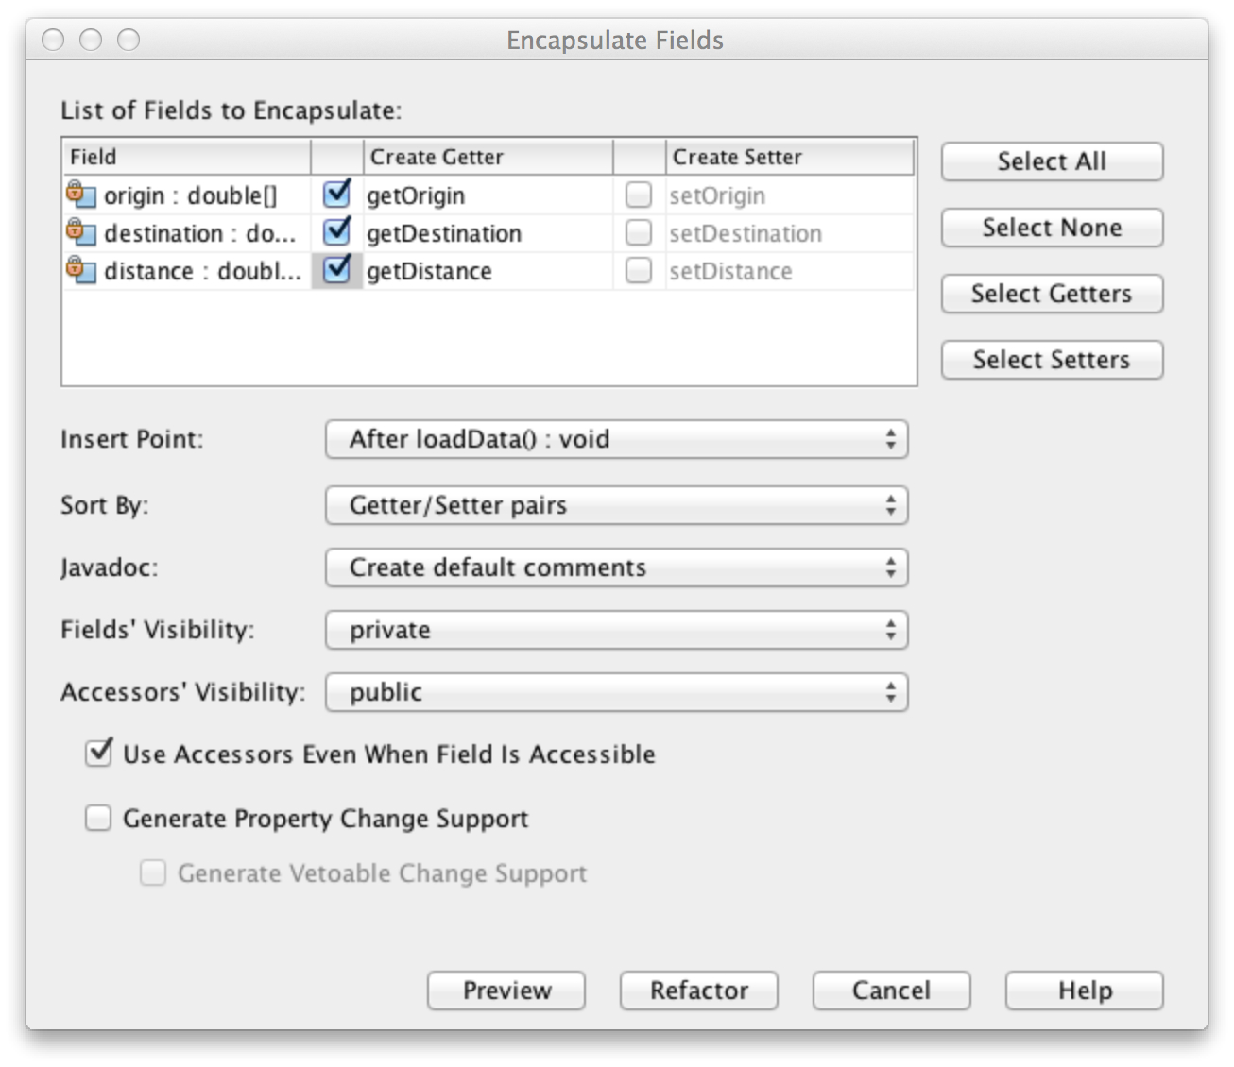Select the 'origin : double[]' field row
The image size is (1234, 1067).
(x=187, y=195)
